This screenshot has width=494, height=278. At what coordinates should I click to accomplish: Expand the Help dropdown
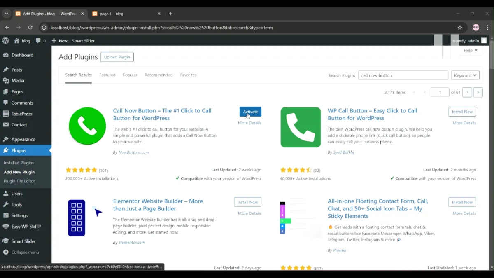coord(471,50)
